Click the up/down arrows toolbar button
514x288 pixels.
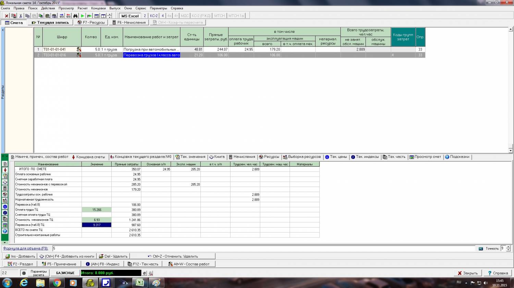tap(110, 16)
